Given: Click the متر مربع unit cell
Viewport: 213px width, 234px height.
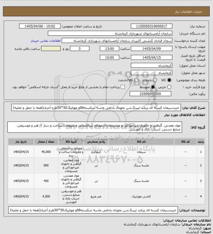Looking at the screenshot, I should (x=96, y=197).
